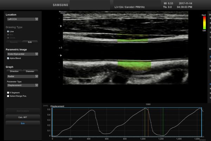Viewport: 211px width, 141px height.
Task: Click the green time marker on graph
Action: click(x=163, y=122)
